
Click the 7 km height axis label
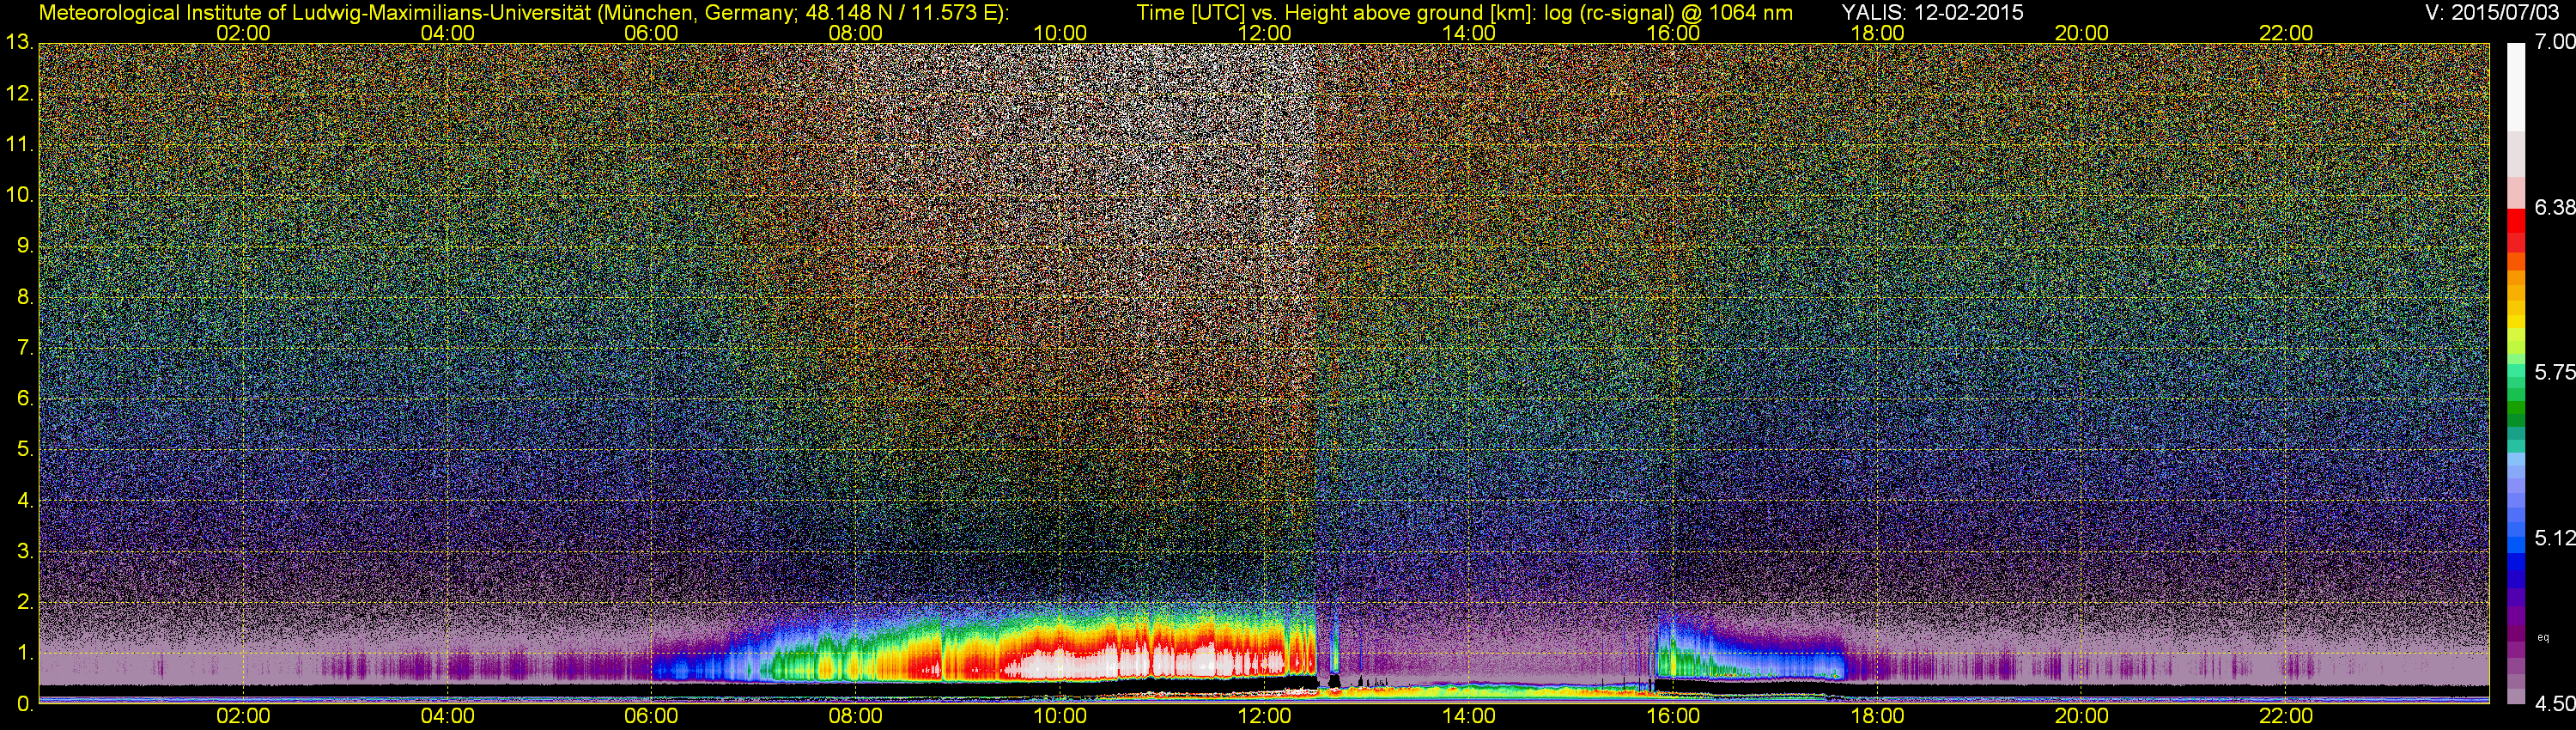(x=25, y=347)
